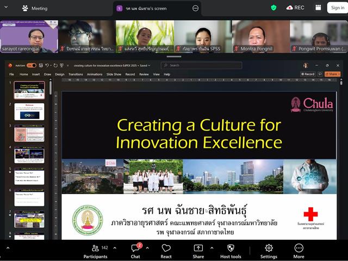This screenshot has width=348, height=261.
Task: Open Zoom Settings gear
Action: 269,252
